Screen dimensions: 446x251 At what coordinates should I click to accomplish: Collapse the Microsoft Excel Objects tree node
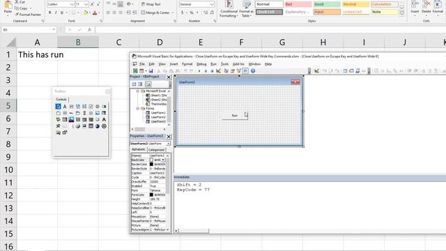[138, 91]
